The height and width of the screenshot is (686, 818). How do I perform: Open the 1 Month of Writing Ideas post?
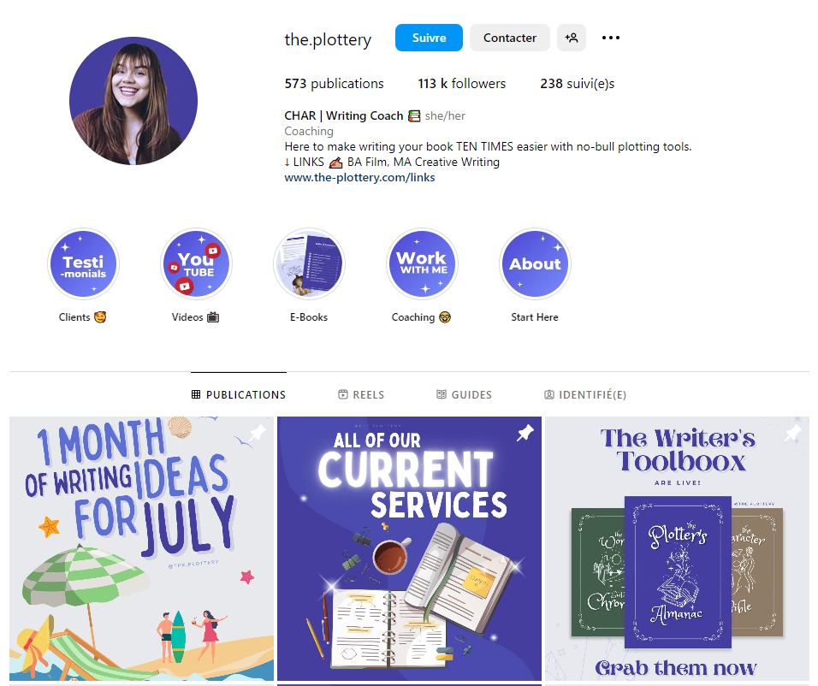tap(141, 549)
